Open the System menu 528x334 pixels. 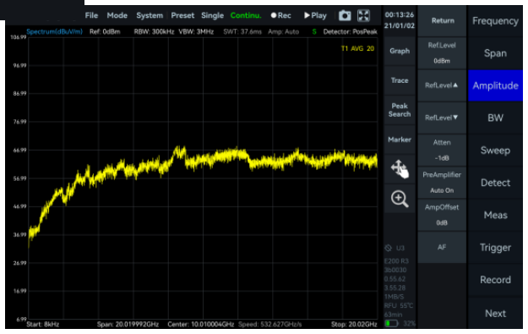pyautogui.click(x=150, y=15)
